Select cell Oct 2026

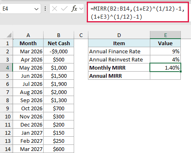(28, 108)
